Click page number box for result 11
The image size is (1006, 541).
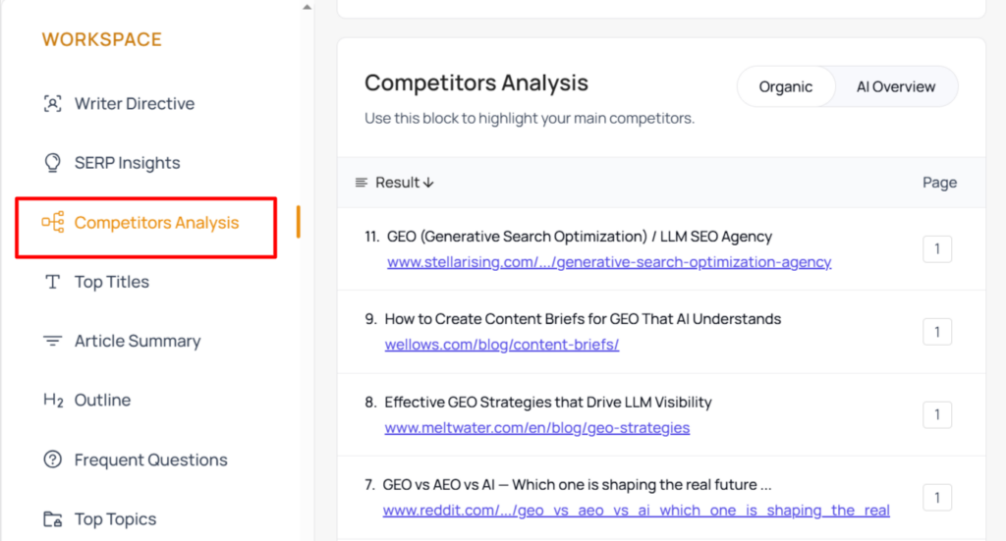click(x=936, y=248)
